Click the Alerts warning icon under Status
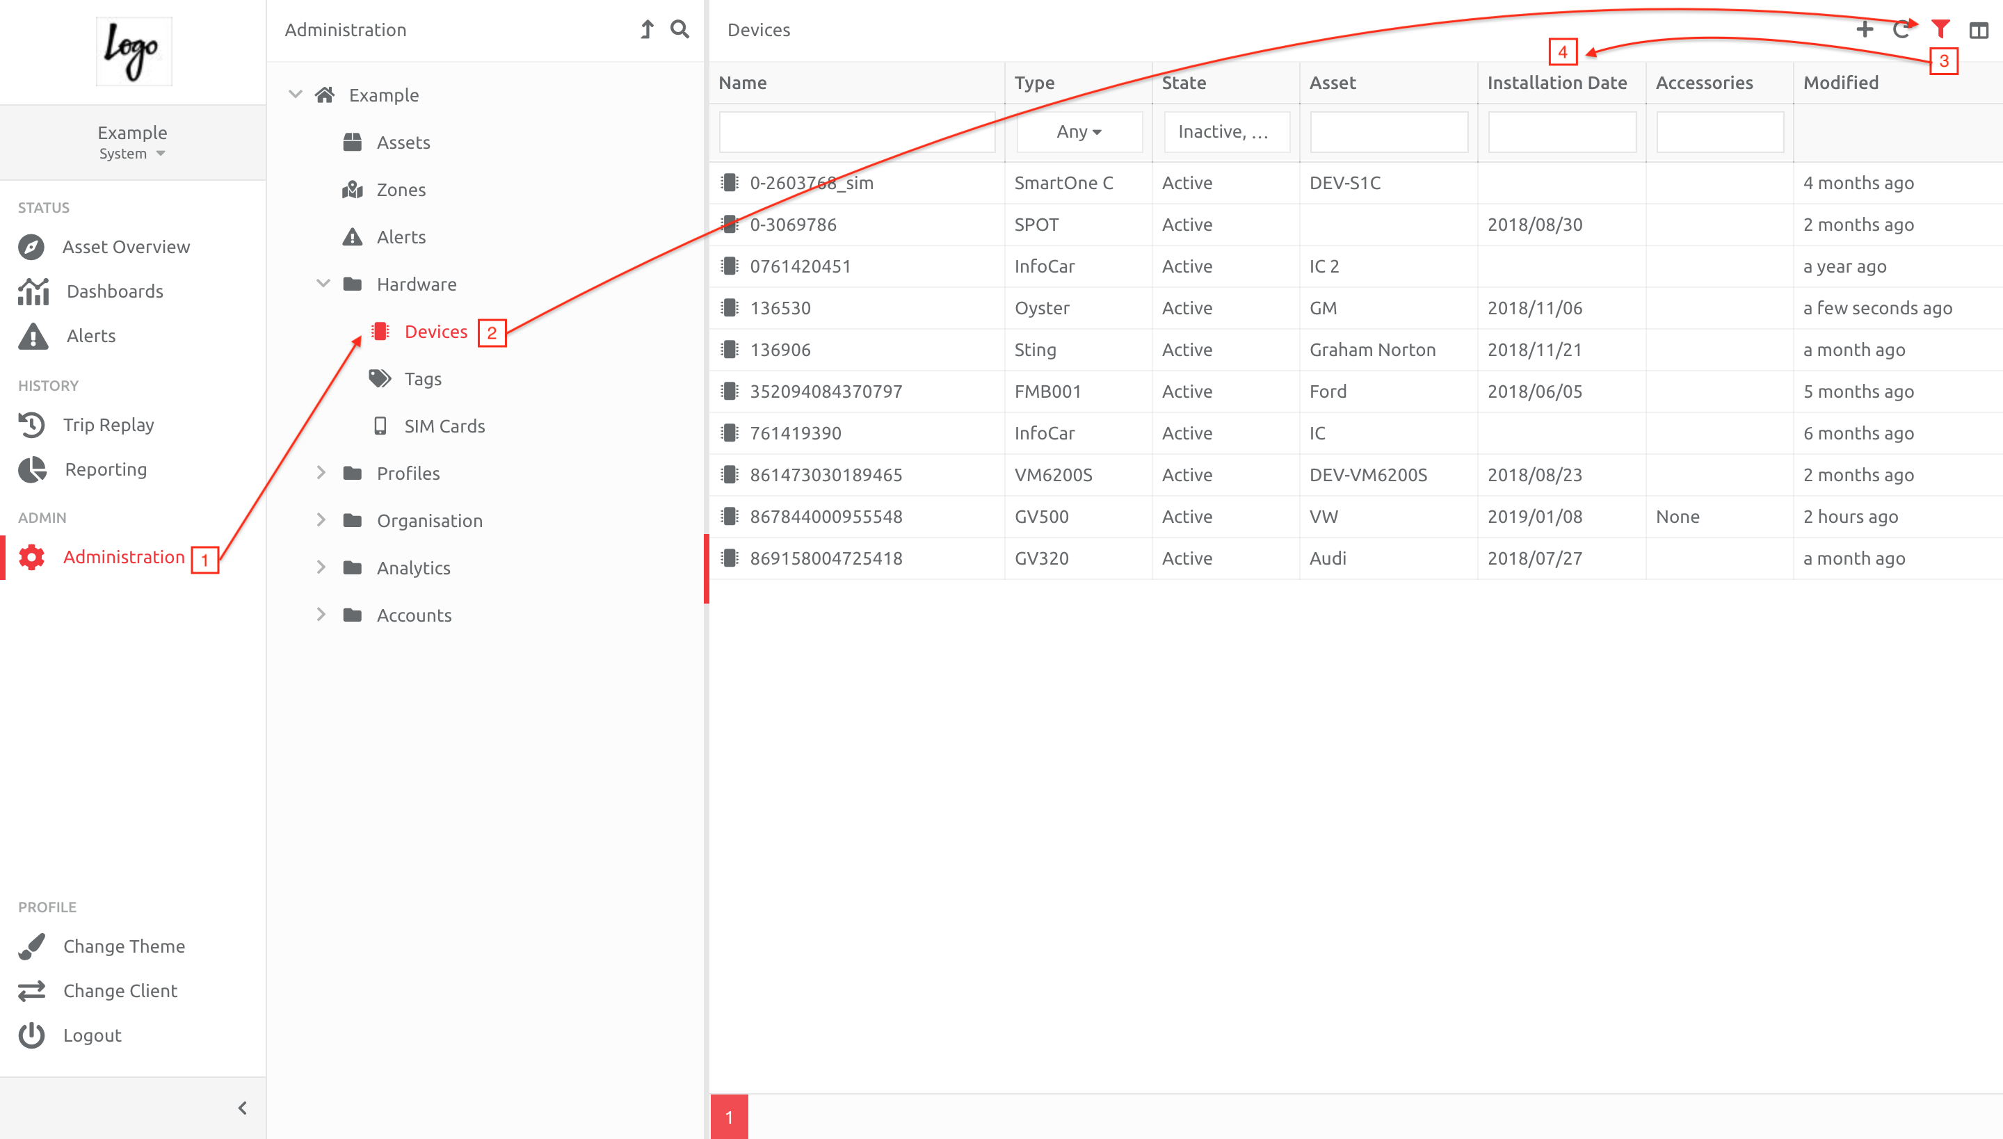Screen dimensions: 2003x1139 coord(33,335)
